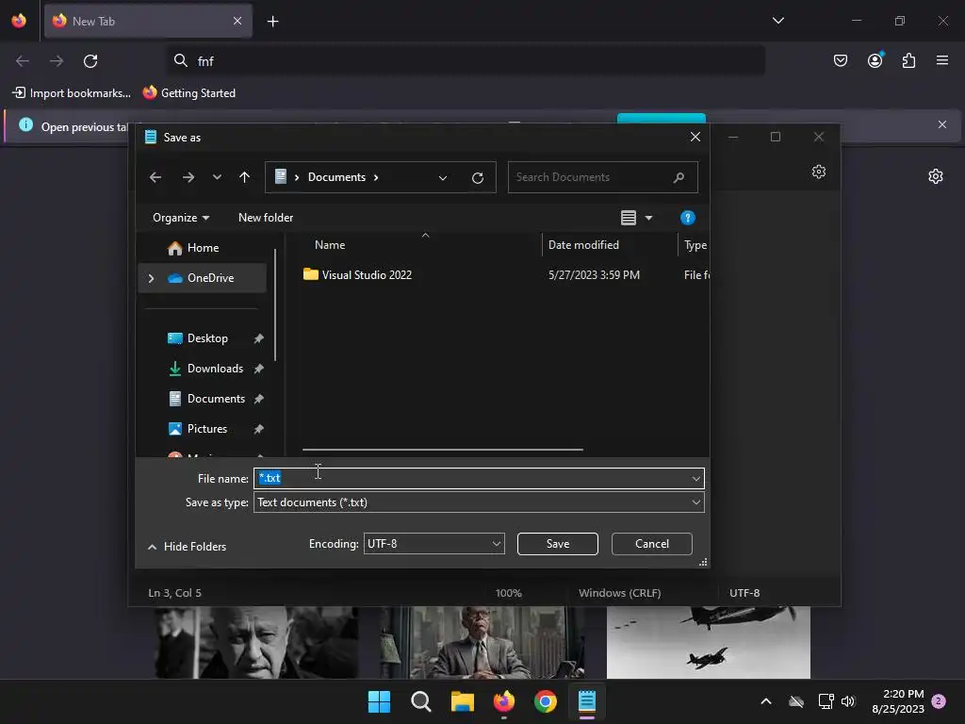Open the clock showing 2:20 PM

pos(898,701)
